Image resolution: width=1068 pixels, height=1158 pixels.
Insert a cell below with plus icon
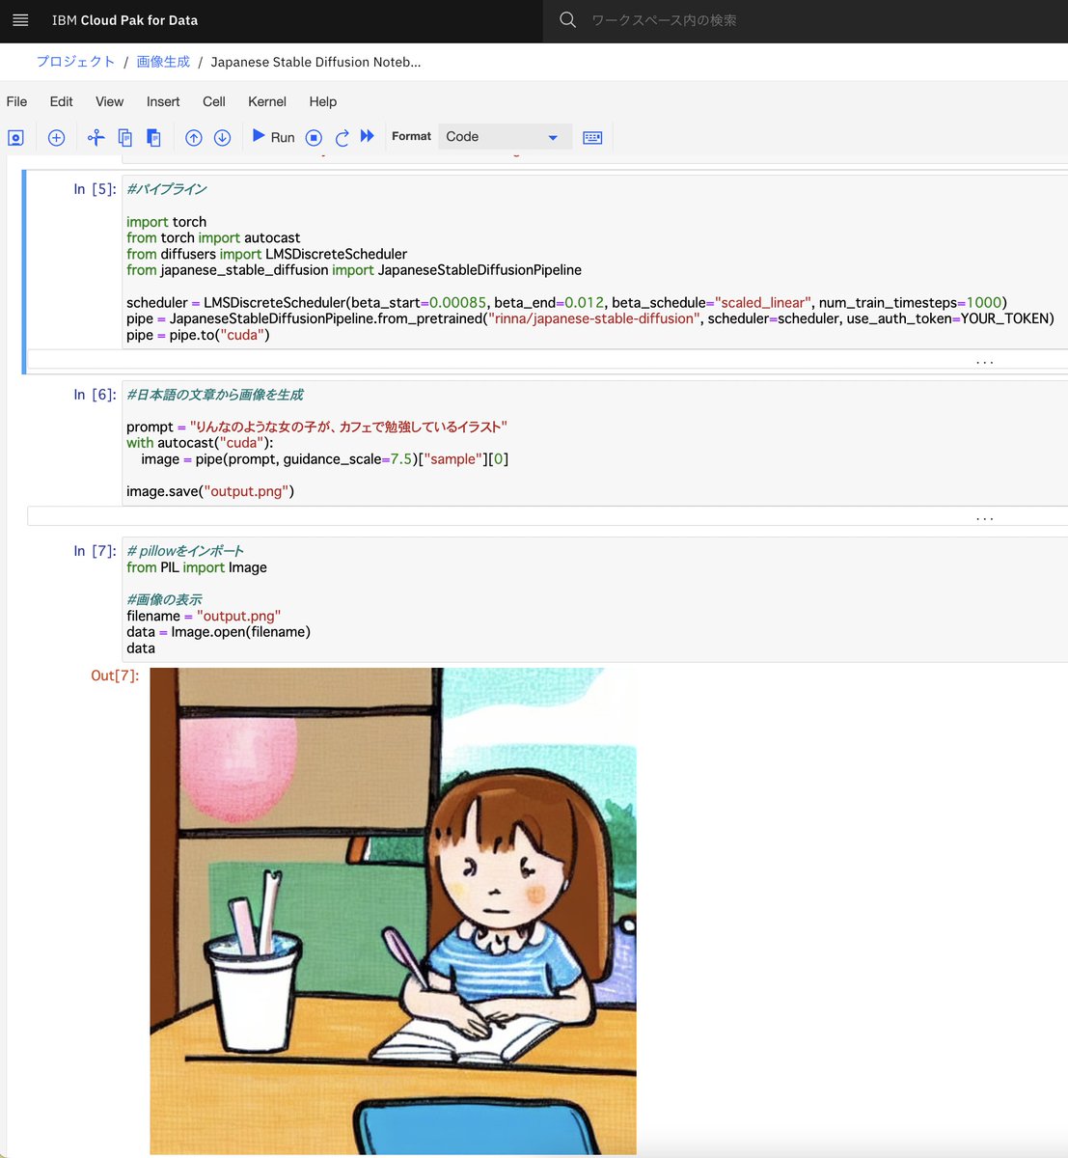(x=56, y=138)
